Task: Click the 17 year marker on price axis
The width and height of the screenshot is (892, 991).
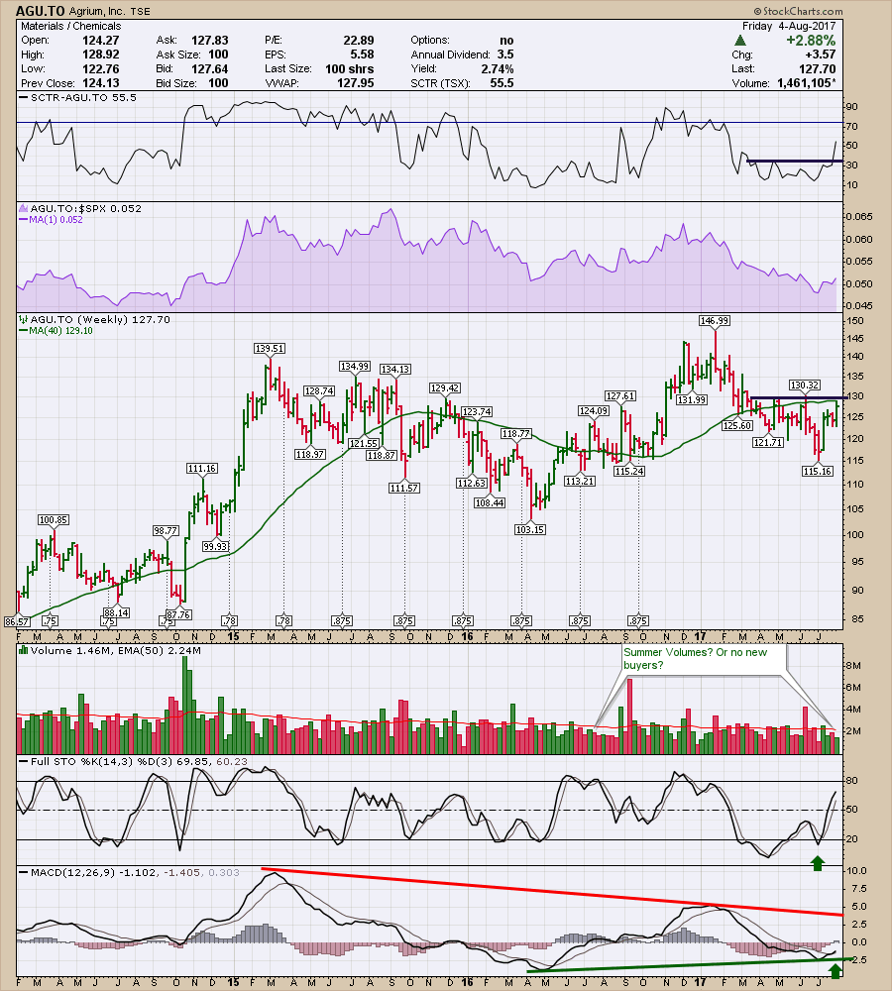Action: coord(700,636)
